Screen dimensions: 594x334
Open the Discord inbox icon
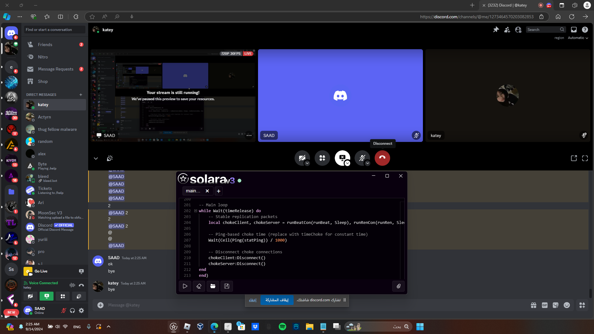pyautogui.click(x=574, y=30)
